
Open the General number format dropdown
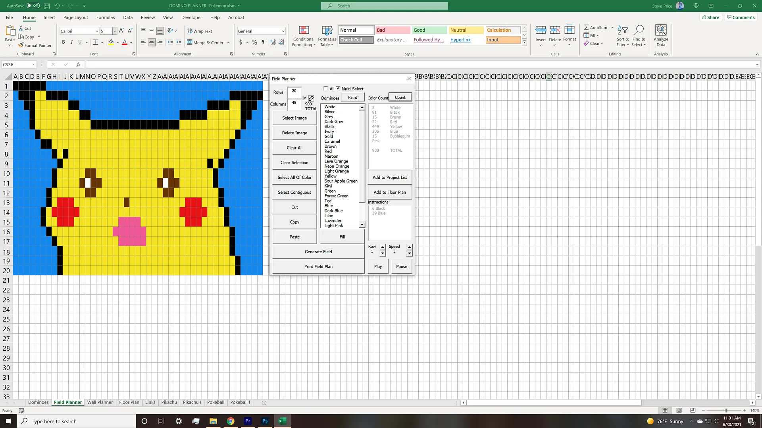pos(283,31)
